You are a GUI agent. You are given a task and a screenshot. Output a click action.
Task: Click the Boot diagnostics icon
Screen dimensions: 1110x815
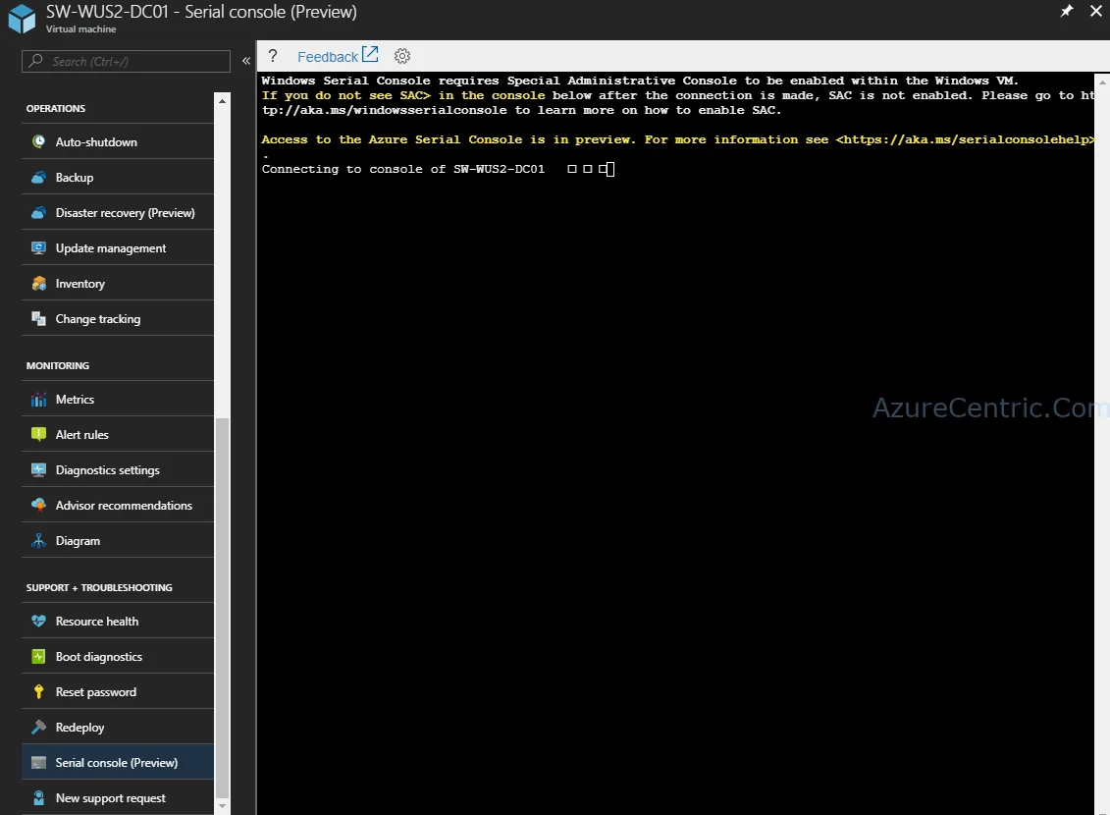(x=39, y=656)
